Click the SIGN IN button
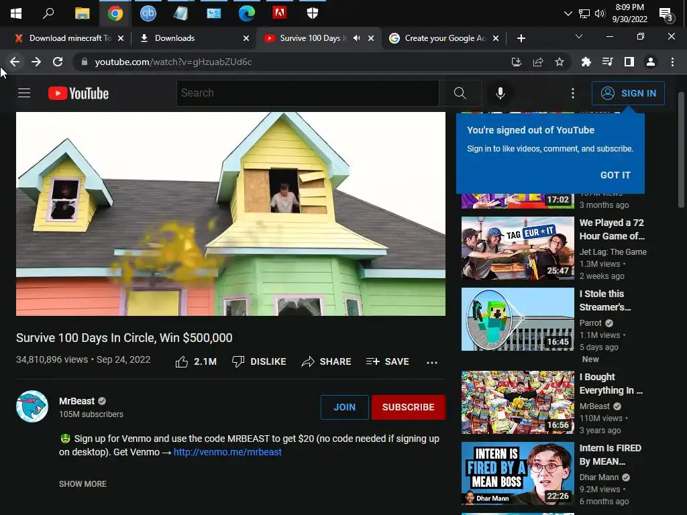The image size is (687, 515). (628, 93)
